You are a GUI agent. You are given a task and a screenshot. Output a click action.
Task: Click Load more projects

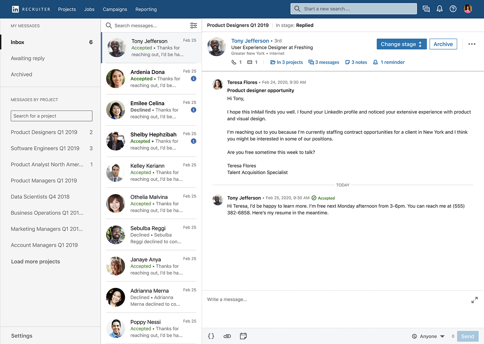(35, 261)
